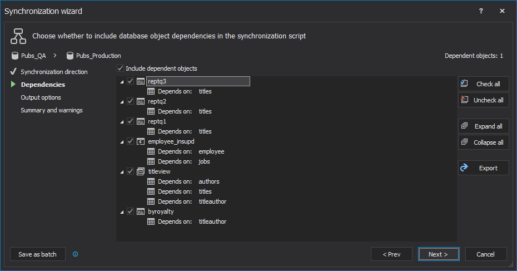Collapse the employee_insupd tree node
The height and width of the screenshot is (271, 517).
(122, 141)
